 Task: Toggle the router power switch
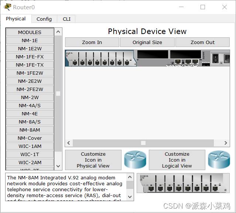215,59
